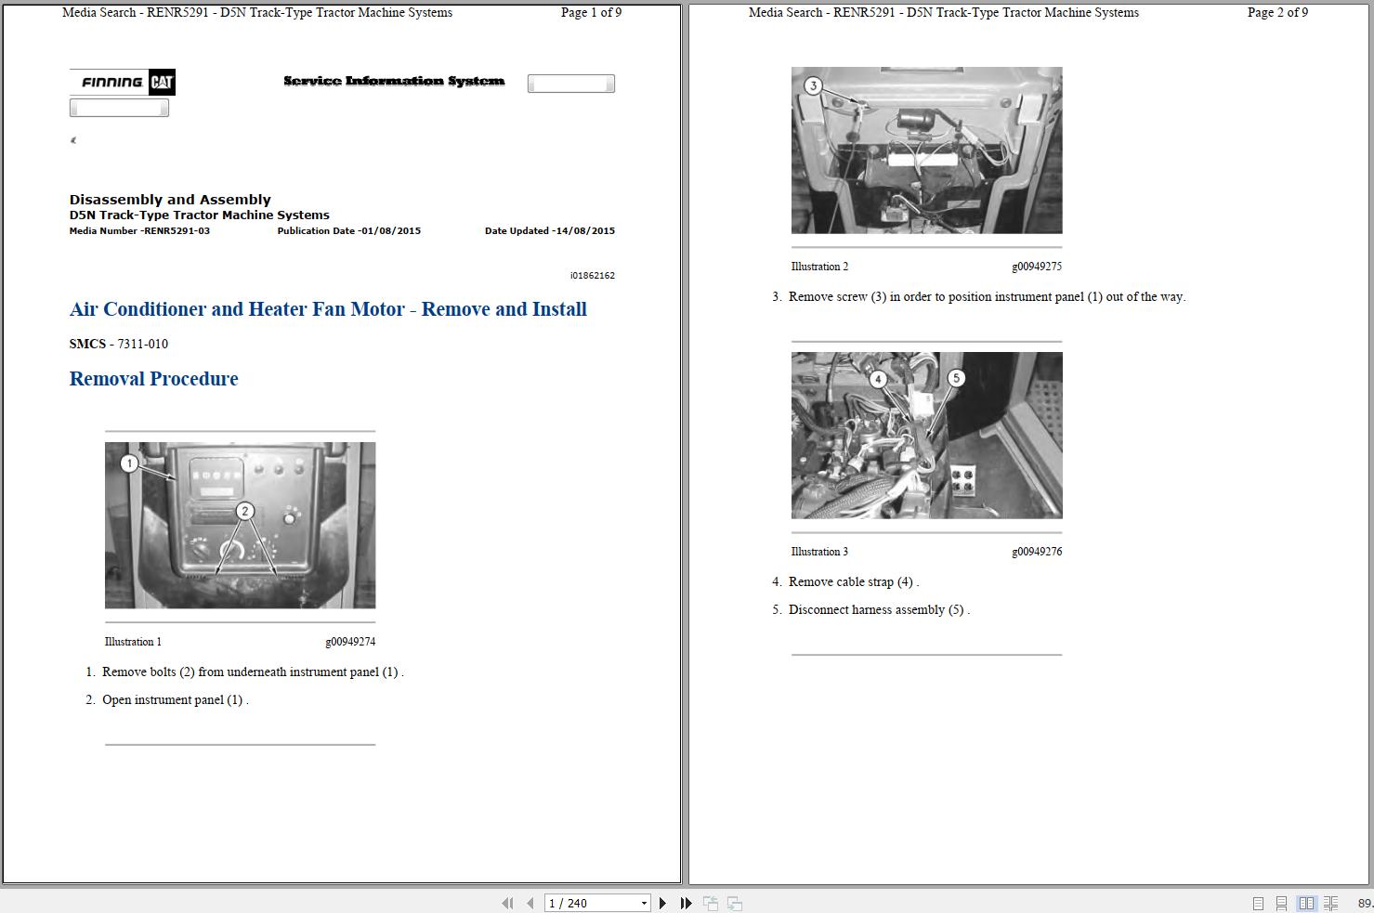Click the step Remove cable strap (4)
The height and width of the screenshot is (913, 1374).
(854, 582)
